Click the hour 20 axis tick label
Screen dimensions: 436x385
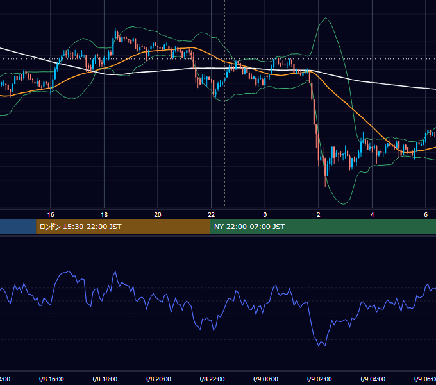coord(158,215)
